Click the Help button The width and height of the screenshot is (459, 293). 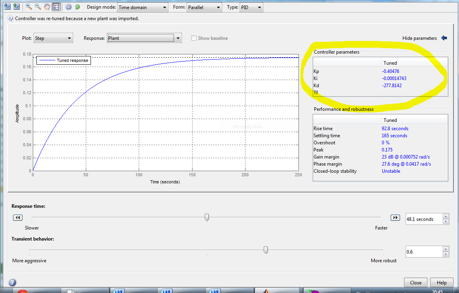point(442,282)
